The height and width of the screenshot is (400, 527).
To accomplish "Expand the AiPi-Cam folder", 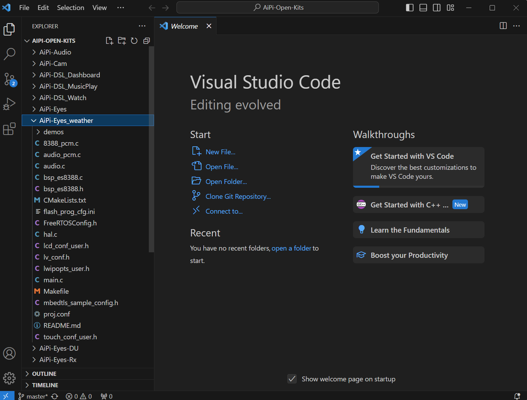I will coord(88,64).
